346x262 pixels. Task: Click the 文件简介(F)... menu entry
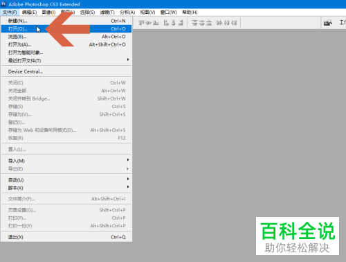pyautogui.click(x=66, y=199)
